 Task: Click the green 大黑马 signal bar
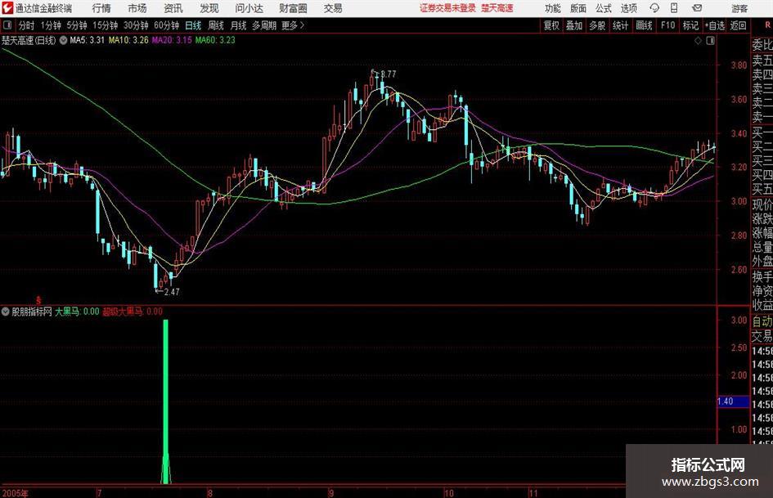tap(165, 402)
